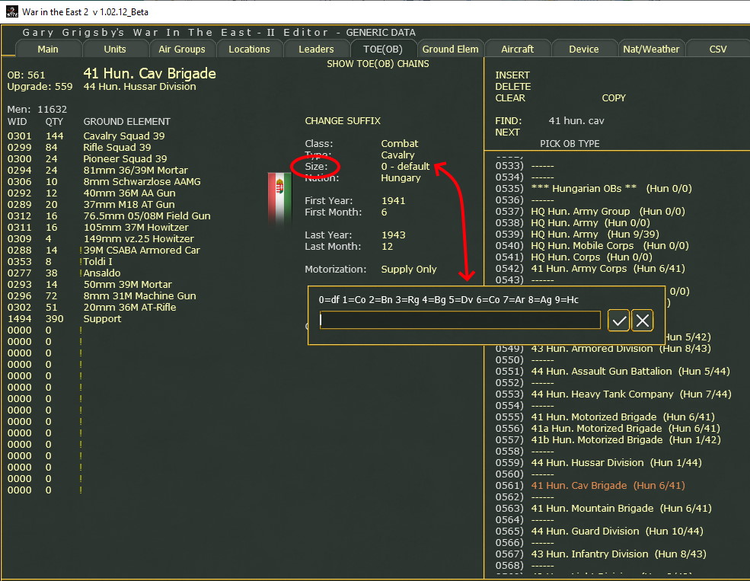Edit Last Year value 1943
The height and width of the screenshot is (581, 750).
point(393,235)
